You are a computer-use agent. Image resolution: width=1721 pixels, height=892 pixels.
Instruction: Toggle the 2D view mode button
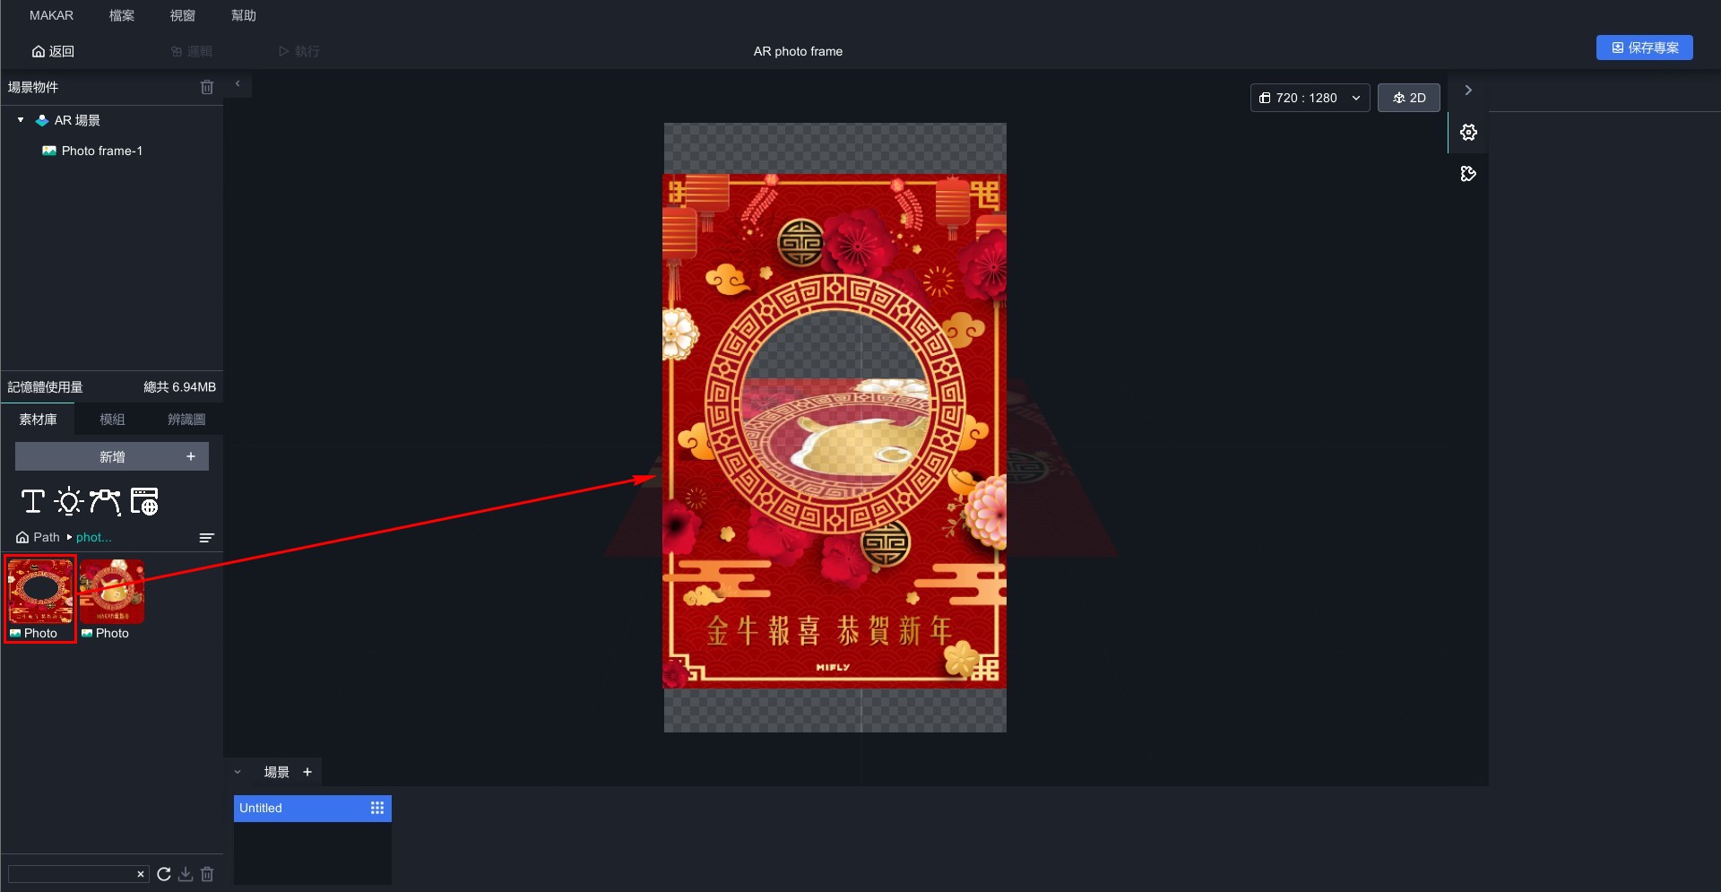pyautogui.click(x=1408, y=98)
